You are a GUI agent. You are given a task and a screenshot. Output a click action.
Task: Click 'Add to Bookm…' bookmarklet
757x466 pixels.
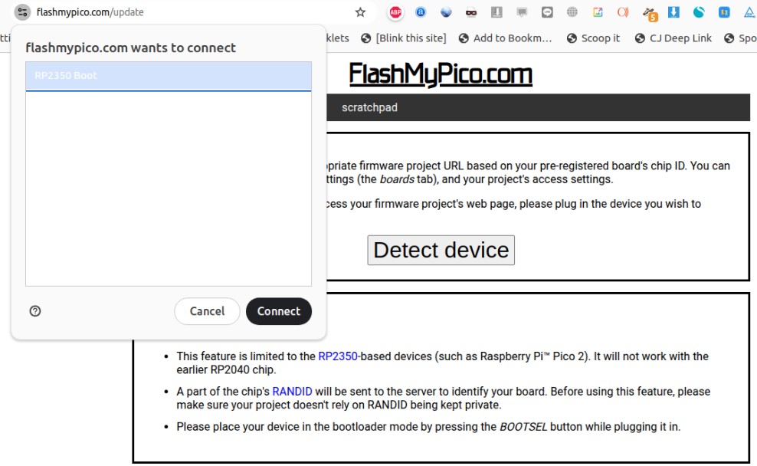(x=505, y=38)
